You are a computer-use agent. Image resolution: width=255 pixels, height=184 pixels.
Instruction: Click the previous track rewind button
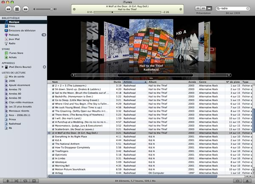(x=8, y=9)
